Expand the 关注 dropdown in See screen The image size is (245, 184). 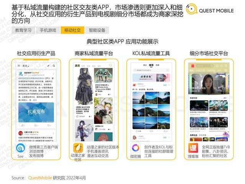(x=26, y=66)
